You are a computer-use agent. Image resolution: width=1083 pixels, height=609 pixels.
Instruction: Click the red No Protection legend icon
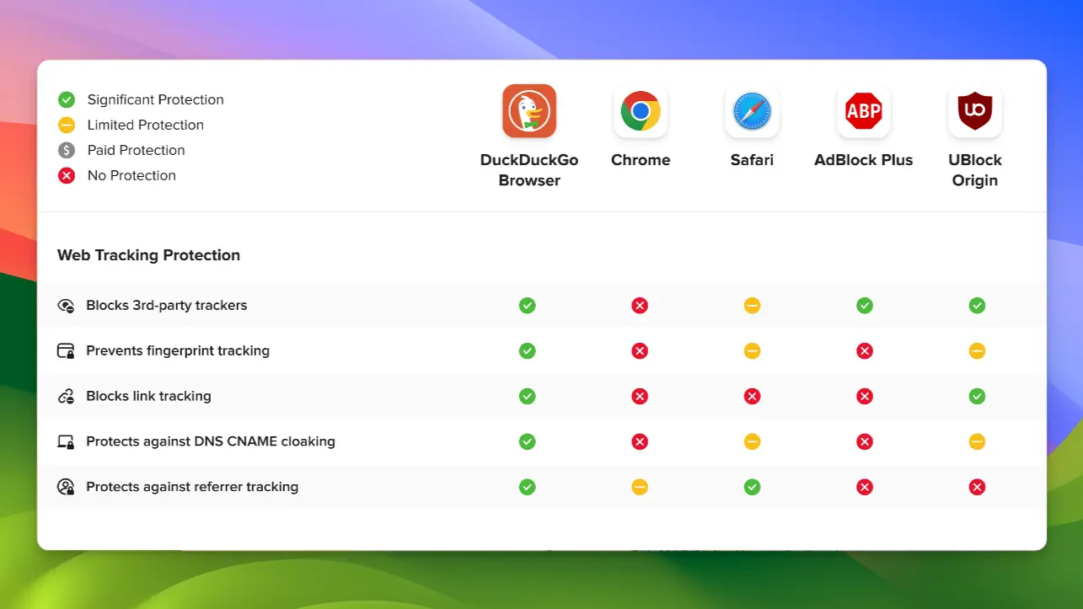[x=67, y=175]
